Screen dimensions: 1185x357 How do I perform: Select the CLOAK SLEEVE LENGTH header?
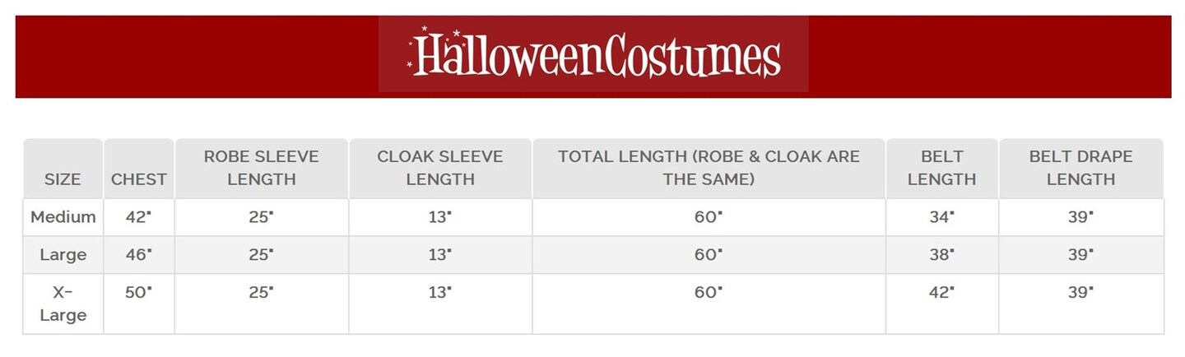tap(440, 168)
